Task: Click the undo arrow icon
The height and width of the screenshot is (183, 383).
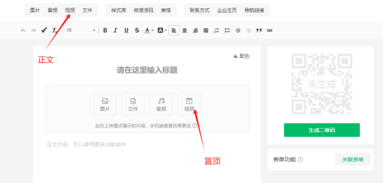Action: pyautogui.click(x=23, y=31)
